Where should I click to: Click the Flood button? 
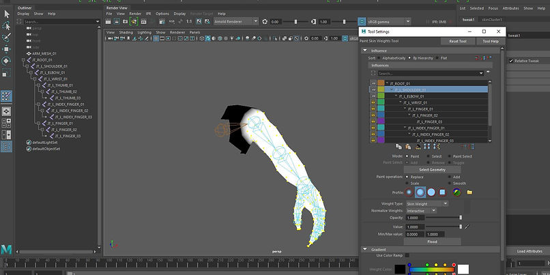[x=432, y=242]
